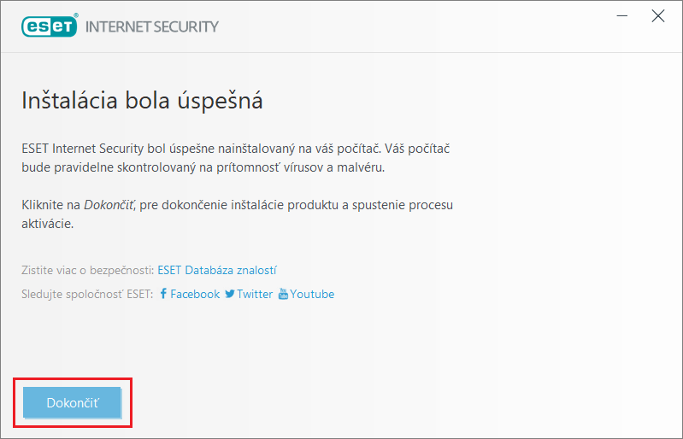Click the Twitter bird icon
The width and height of the screenshot is (683, 439).
(229, 294)
